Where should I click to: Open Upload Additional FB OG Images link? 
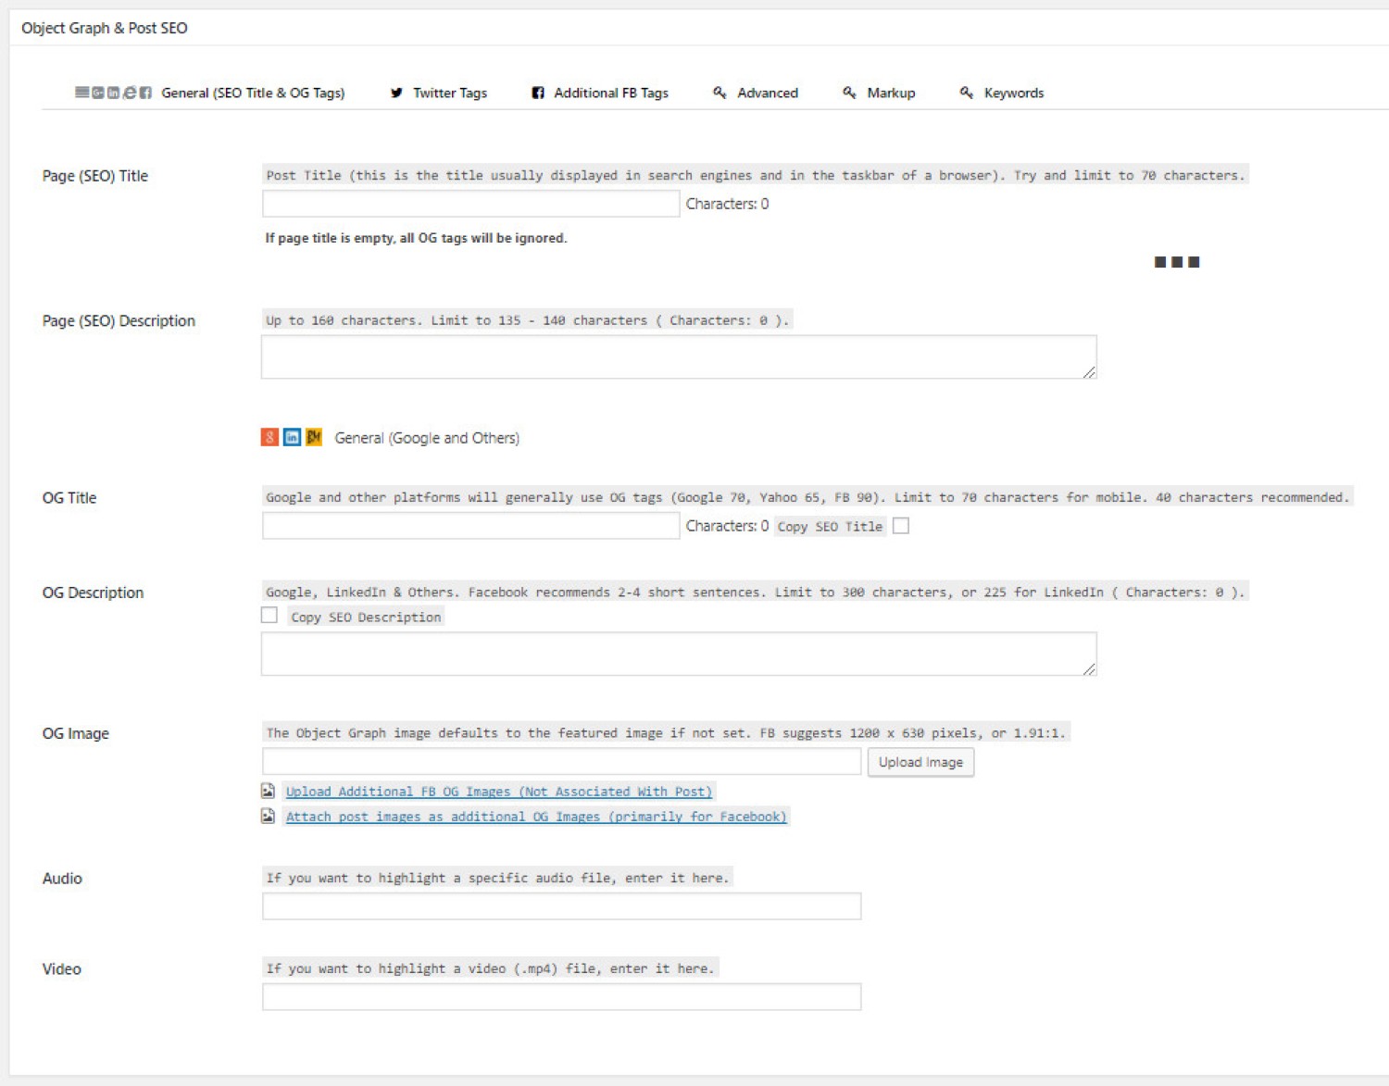click(499, 792)
